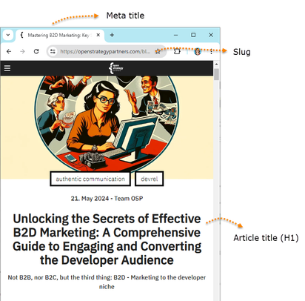The image size is (305, 301).
Task: Close the Mastering B2D Marketing tab
Action: (x=98, y=35)
